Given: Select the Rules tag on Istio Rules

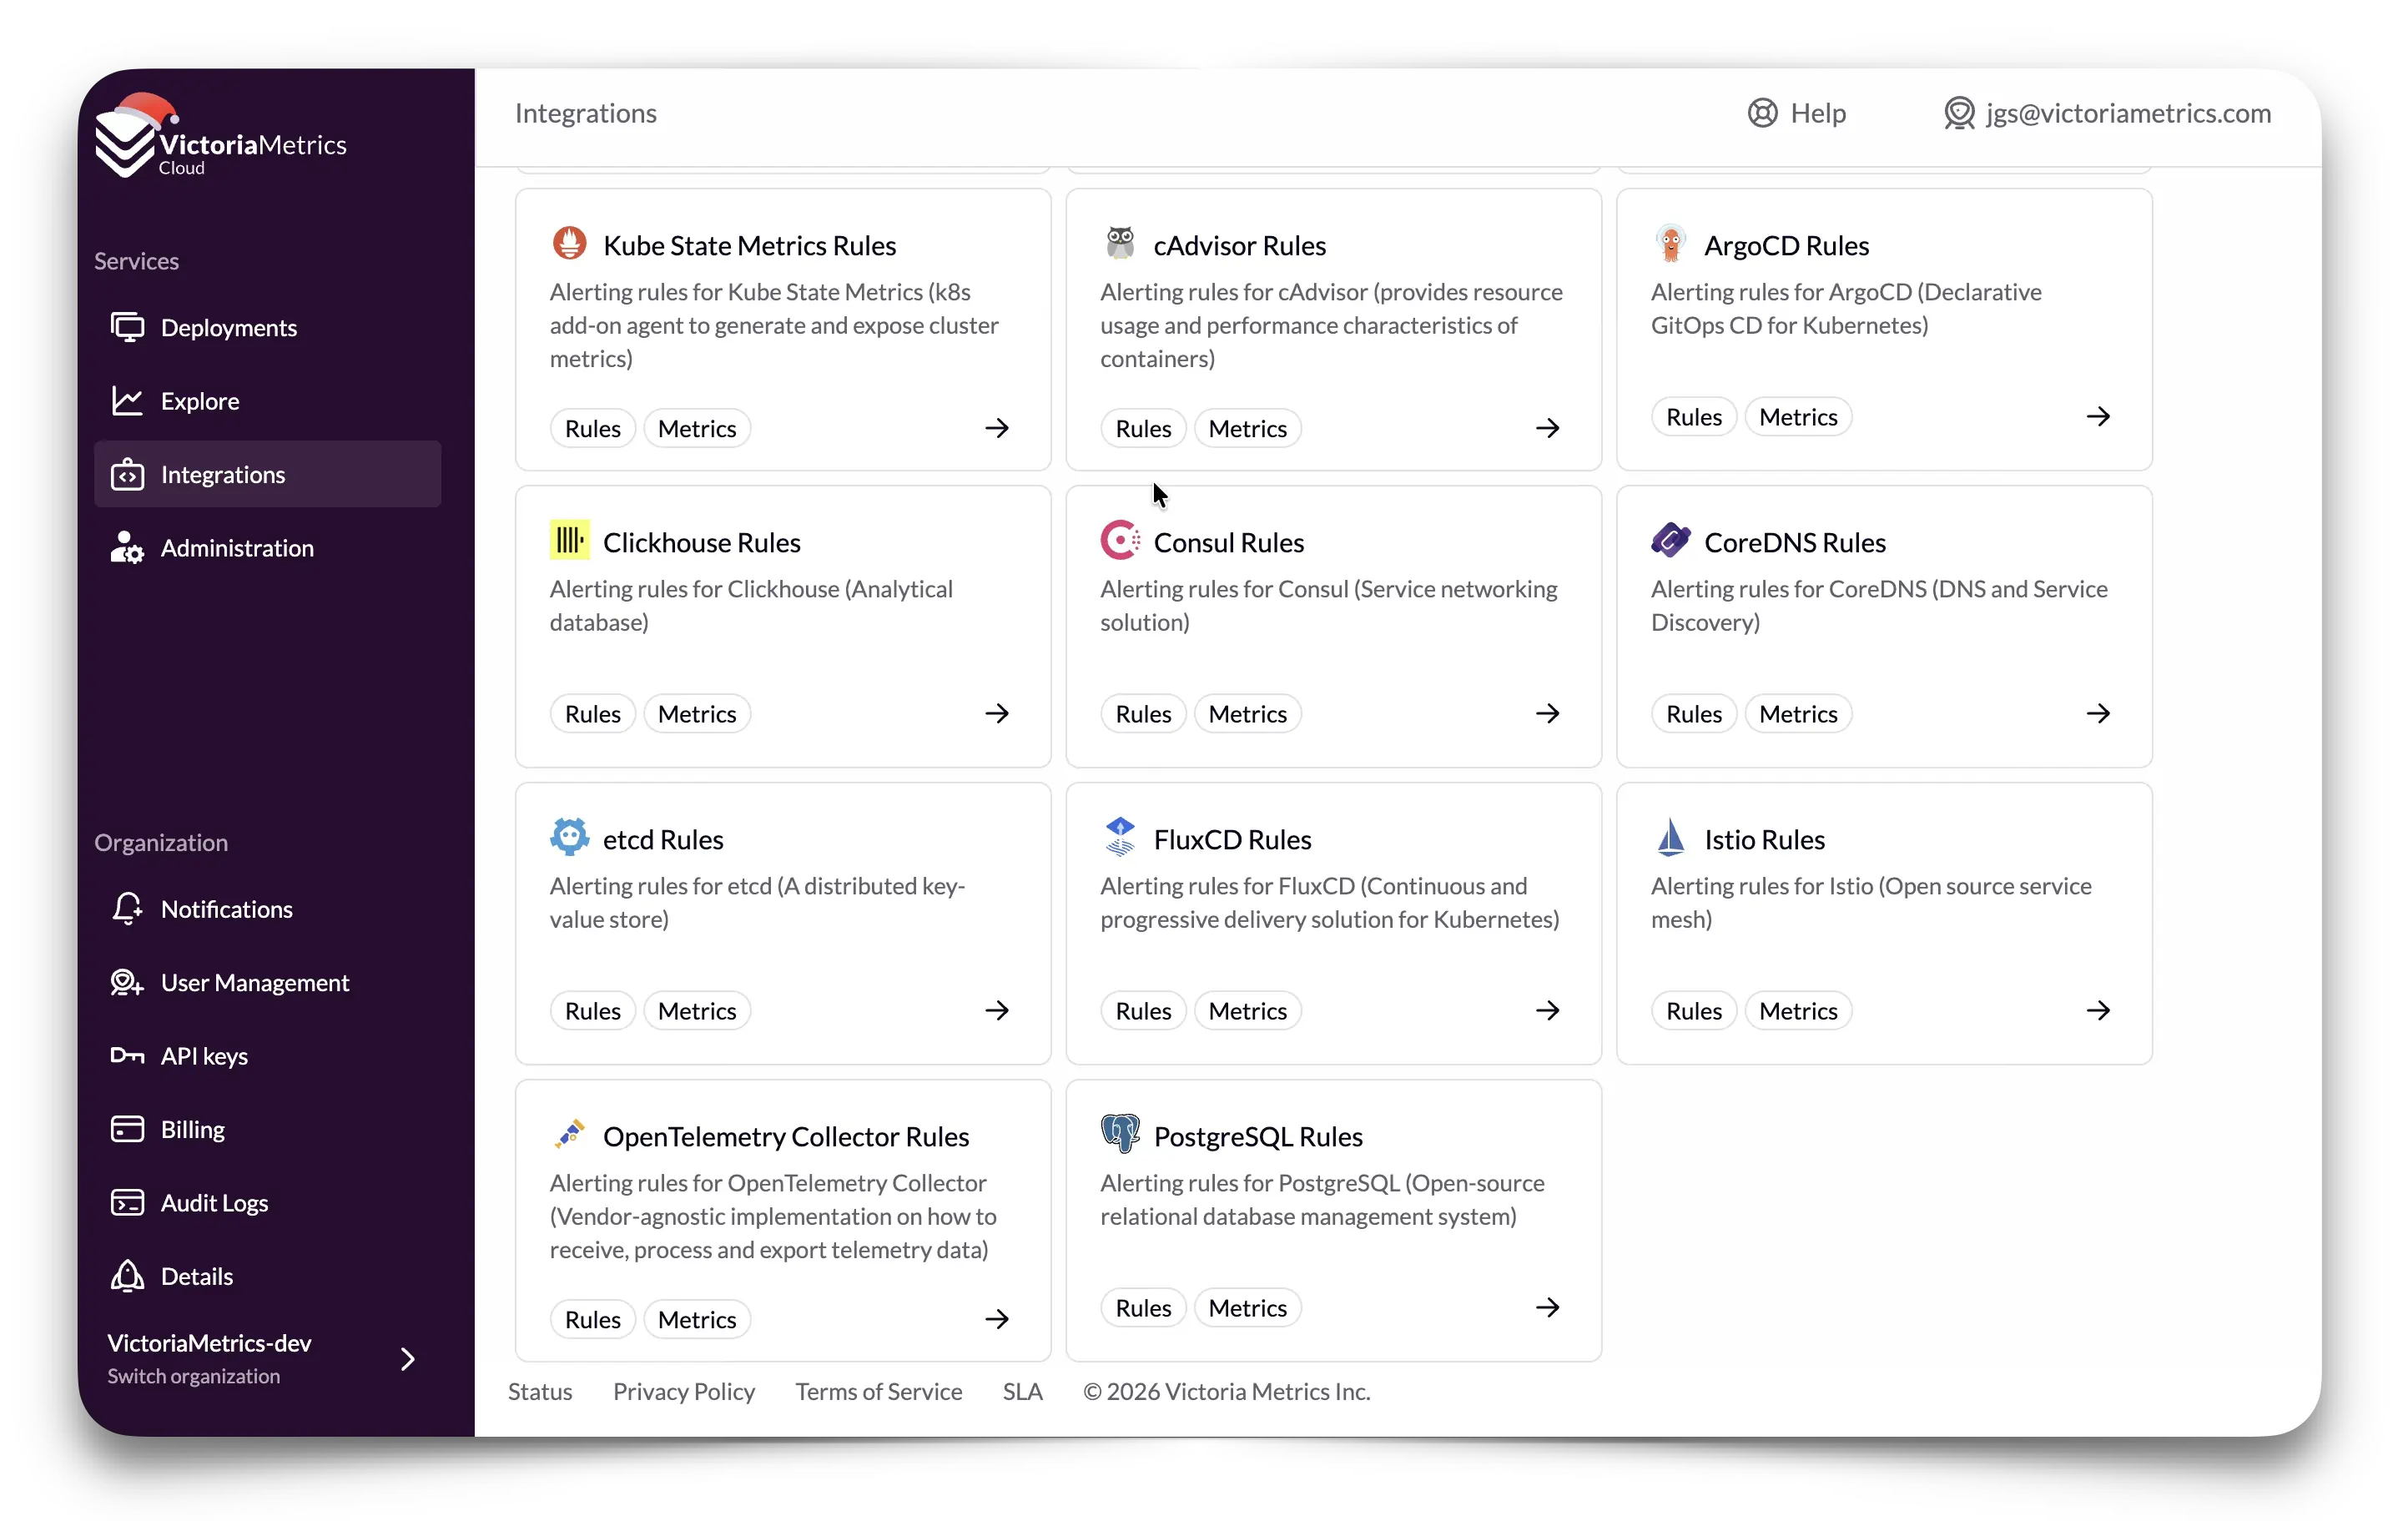Looking at the screenshot, I should [x=1693, y=1011].
